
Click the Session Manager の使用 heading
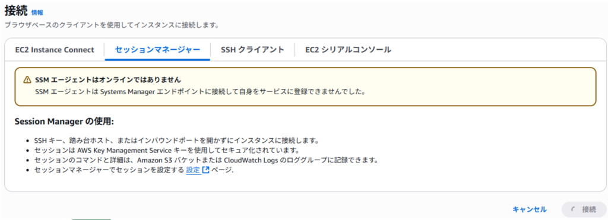64,122
